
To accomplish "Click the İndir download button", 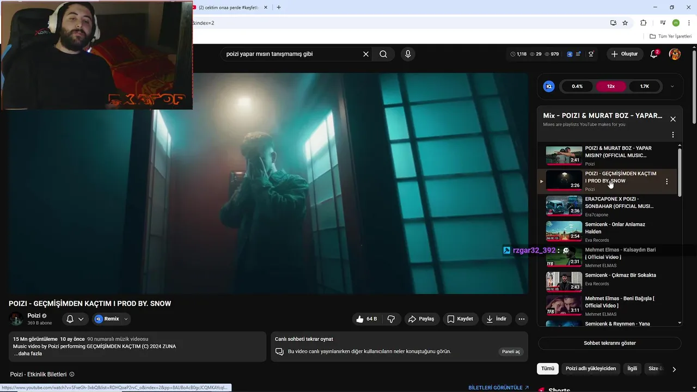I will coord(497,319).
